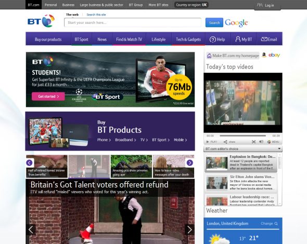Open the video player MENU
The image size is (307, 244).
click(x=273, y=142)
